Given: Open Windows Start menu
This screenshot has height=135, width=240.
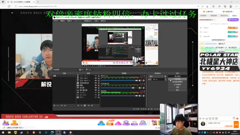Looking at the screenshot, I should click(x=3, y=132).
